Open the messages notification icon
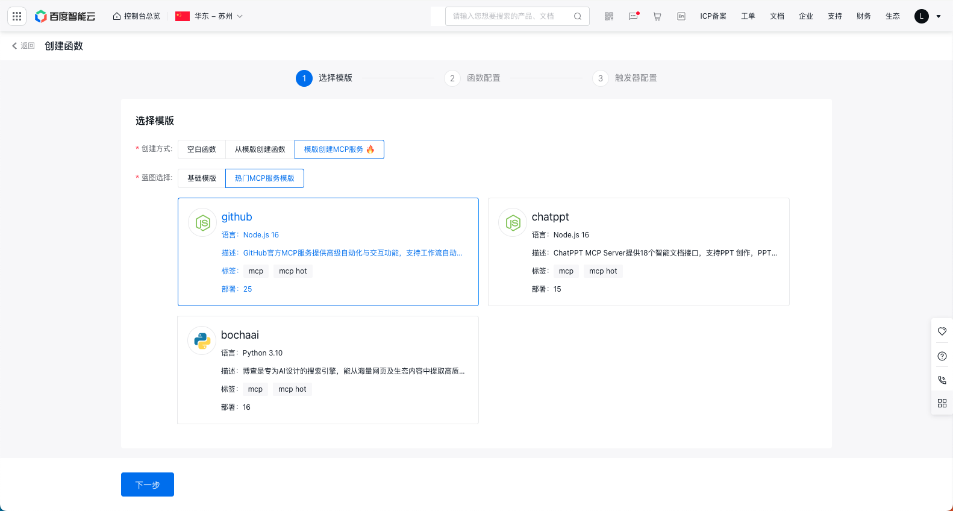The image size is (953, 511). [633, 16]
